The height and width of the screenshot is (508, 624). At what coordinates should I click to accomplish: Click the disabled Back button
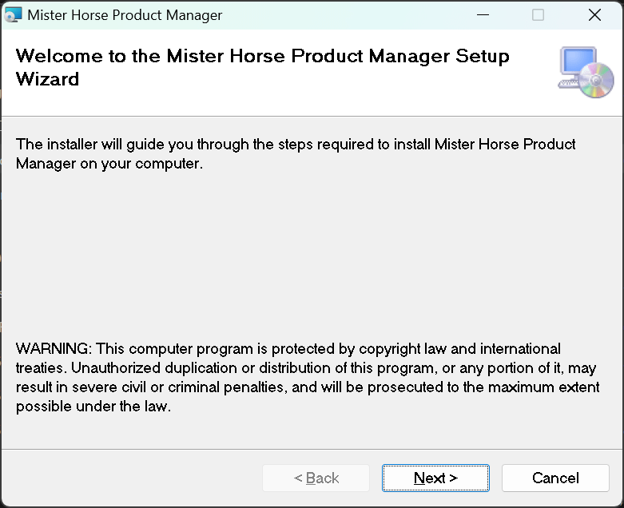[316, 478]
